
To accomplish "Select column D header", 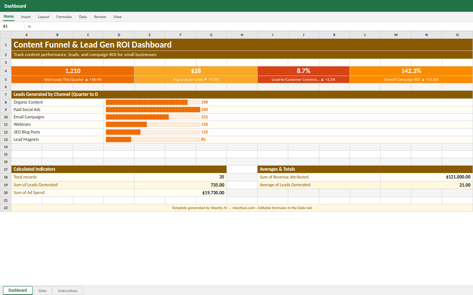I will click(119, 35).
